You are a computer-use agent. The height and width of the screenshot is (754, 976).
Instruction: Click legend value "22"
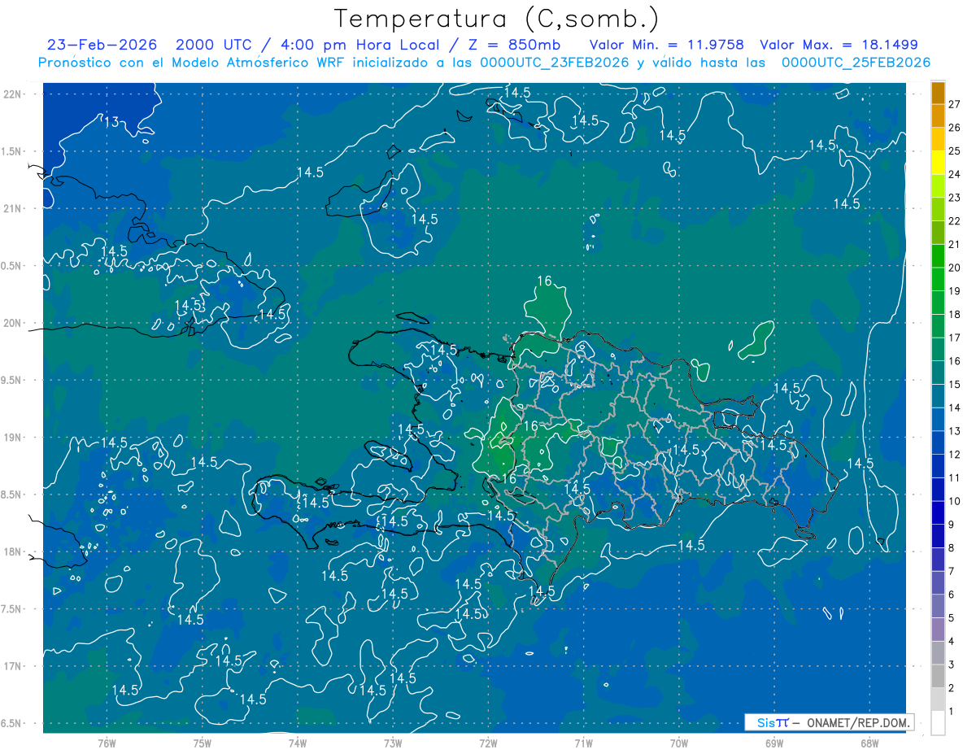click(955, 221)
